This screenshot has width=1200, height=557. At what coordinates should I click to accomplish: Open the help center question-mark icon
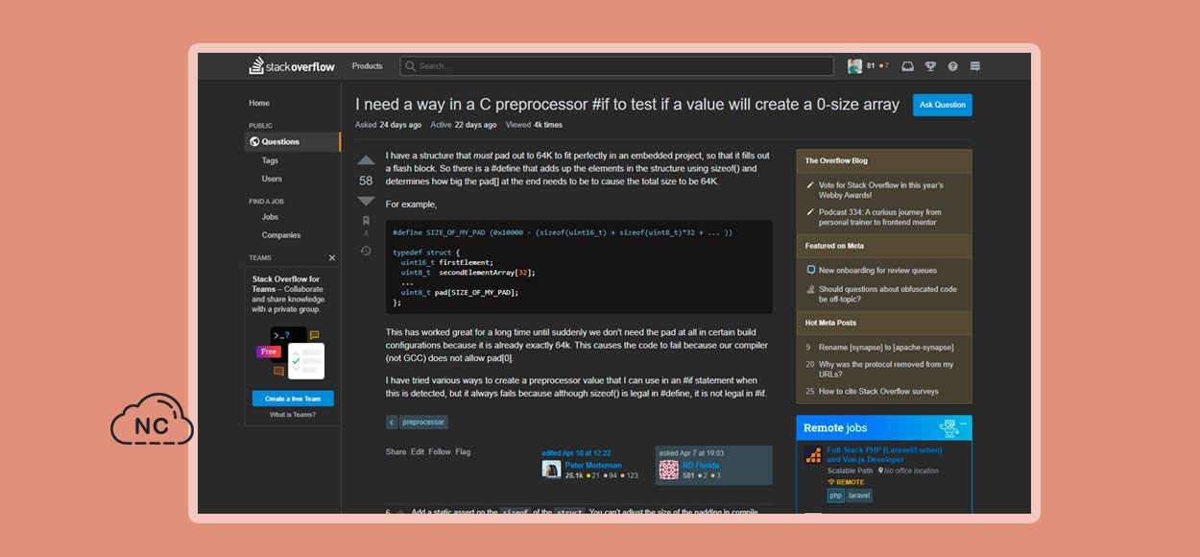click(x=952, y=66)
